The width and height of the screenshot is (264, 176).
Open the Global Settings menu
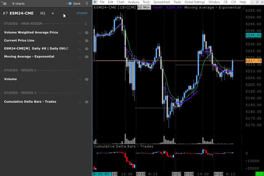(x=195, y=2)
